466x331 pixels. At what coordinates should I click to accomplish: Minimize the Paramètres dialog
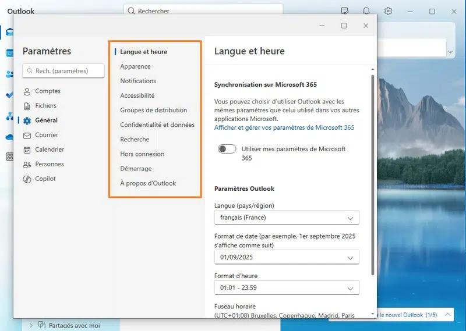point(322,26)
